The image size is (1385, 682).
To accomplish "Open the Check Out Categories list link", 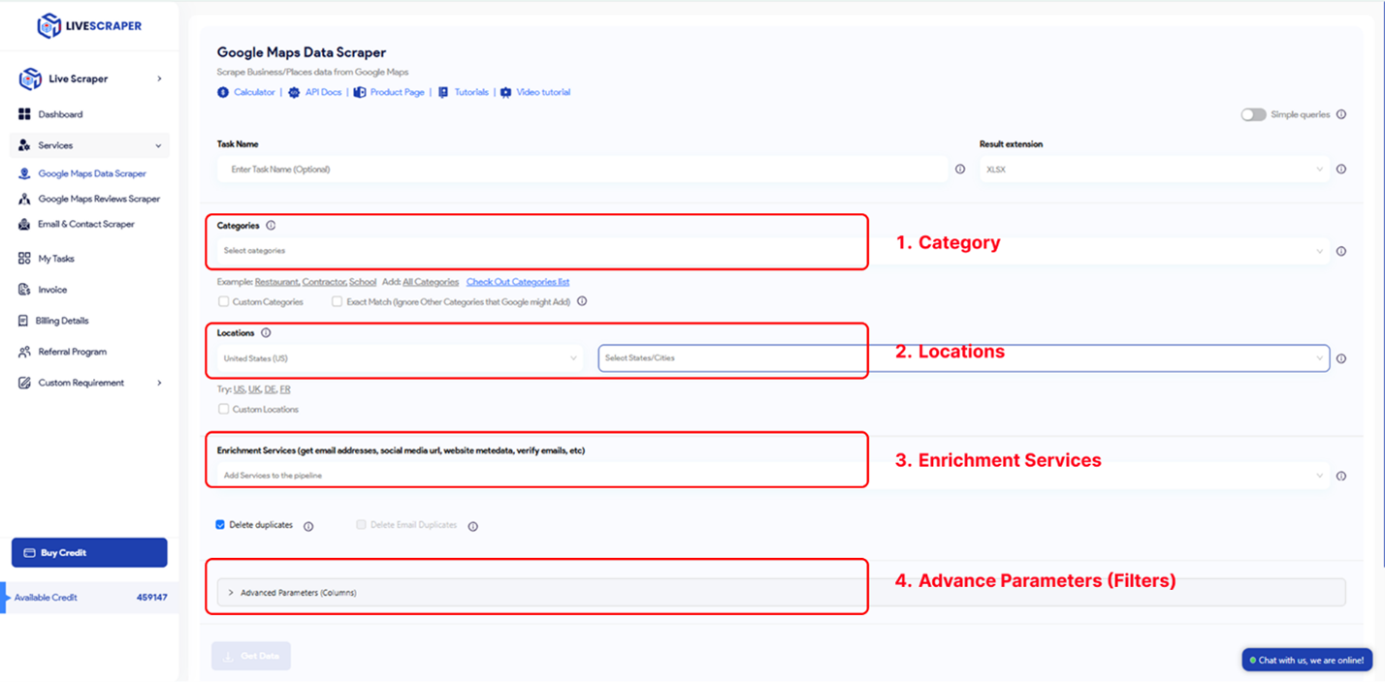I will pos(518,282).
